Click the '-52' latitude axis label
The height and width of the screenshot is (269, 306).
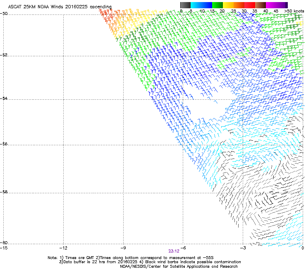coord(4,55)
